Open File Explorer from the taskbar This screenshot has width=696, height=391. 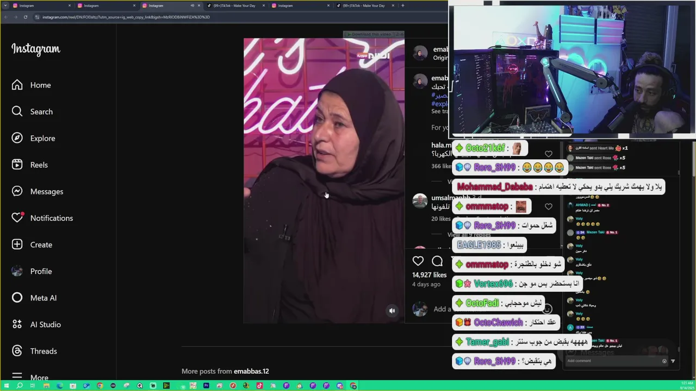point(46,386)
